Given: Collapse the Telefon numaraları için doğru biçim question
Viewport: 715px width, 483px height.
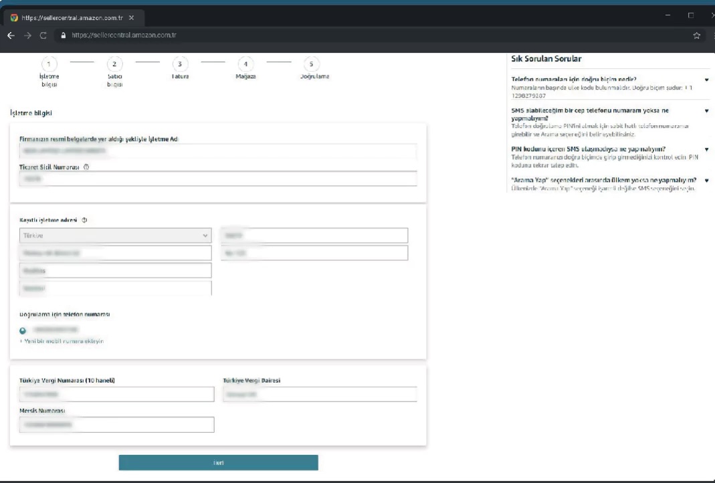Looking at the screenshot, I should pos(706,80).
